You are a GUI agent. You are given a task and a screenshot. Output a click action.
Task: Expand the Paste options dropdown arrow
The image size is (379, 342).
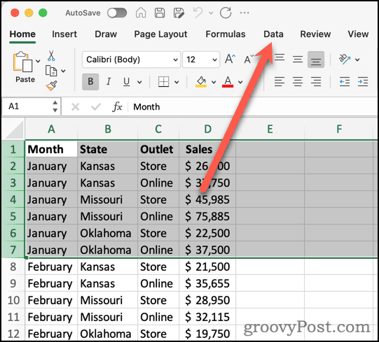tap(38, 61)
